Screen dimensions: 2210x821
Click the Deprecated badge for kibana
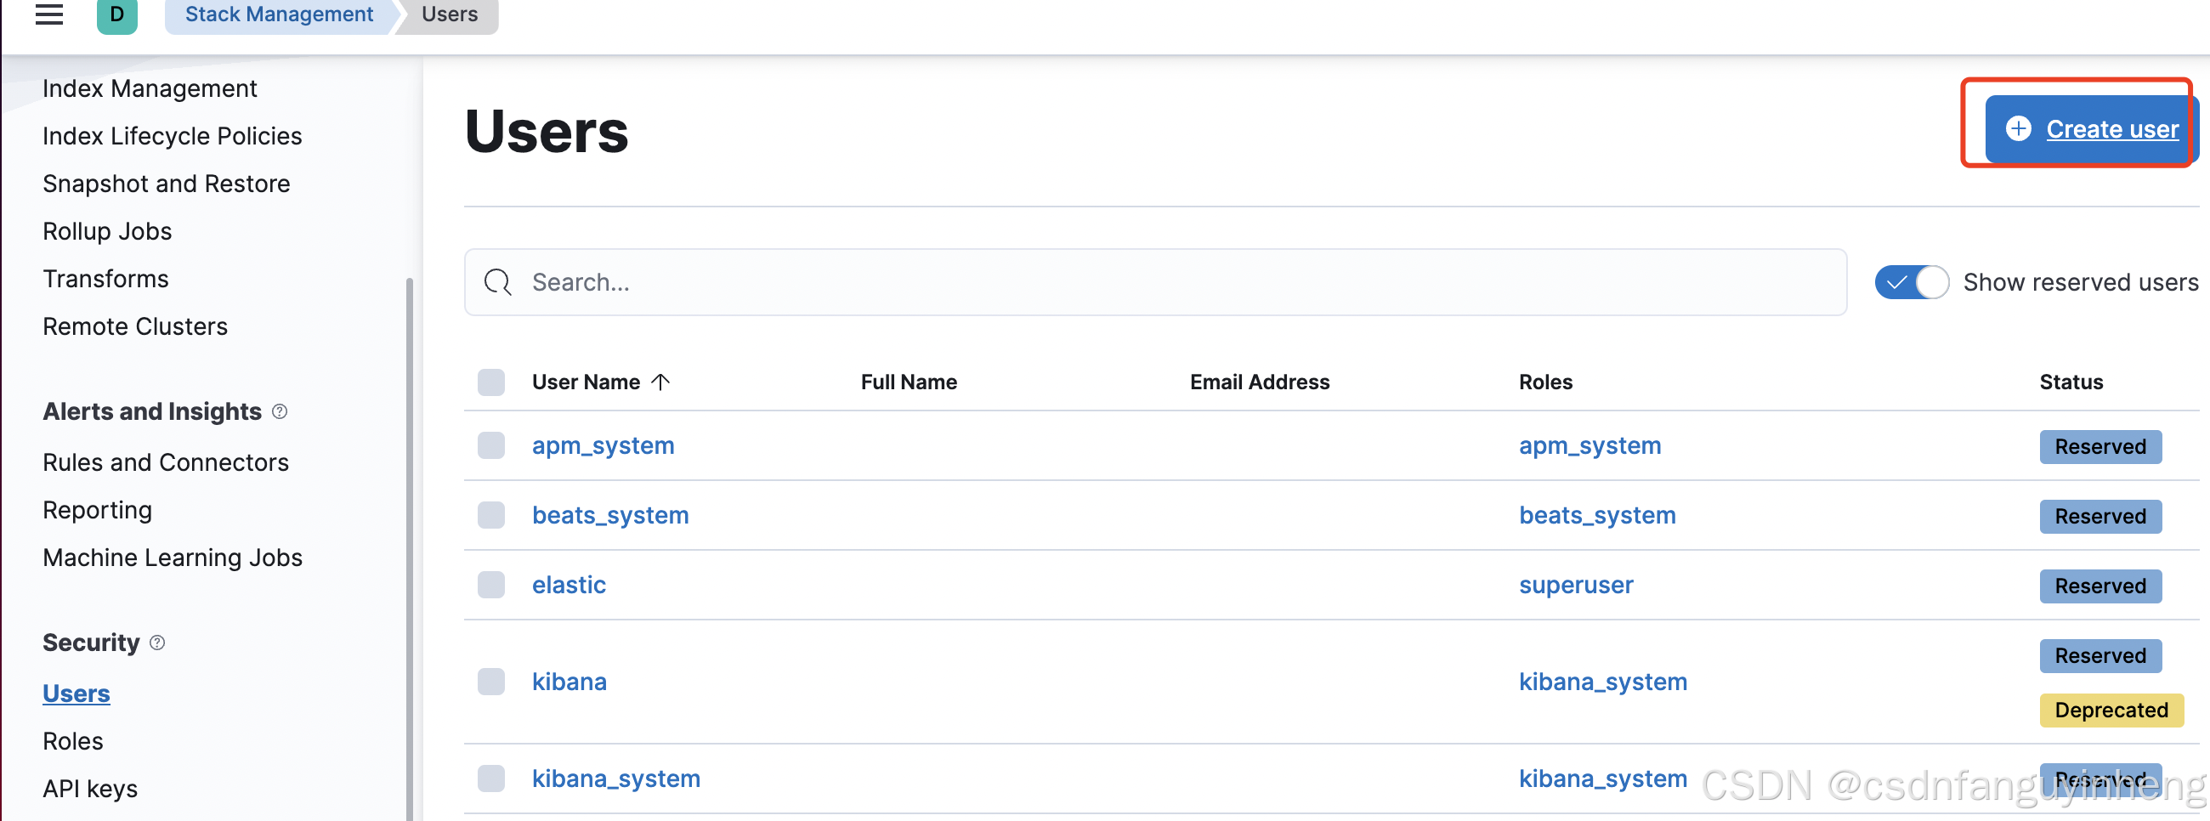point(2111,711)
